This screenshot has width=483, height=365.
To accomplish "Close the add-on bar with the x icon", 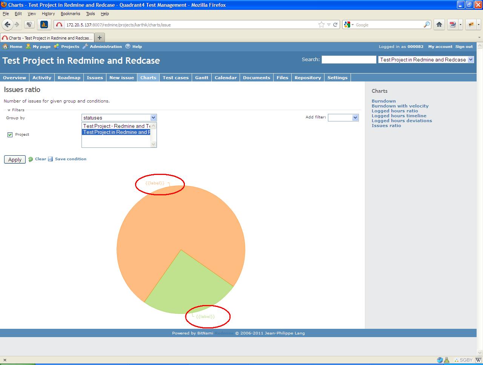I will coord(5,360).
